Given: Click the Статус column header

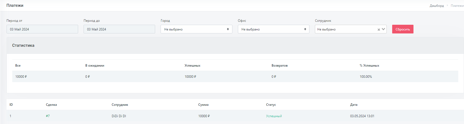Looking at the screenshot, I should click(271, 105).
